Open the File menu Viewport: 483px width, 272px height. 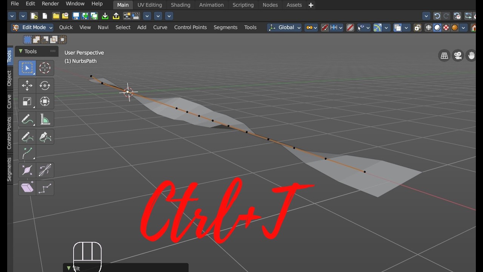tap(15, 4)
